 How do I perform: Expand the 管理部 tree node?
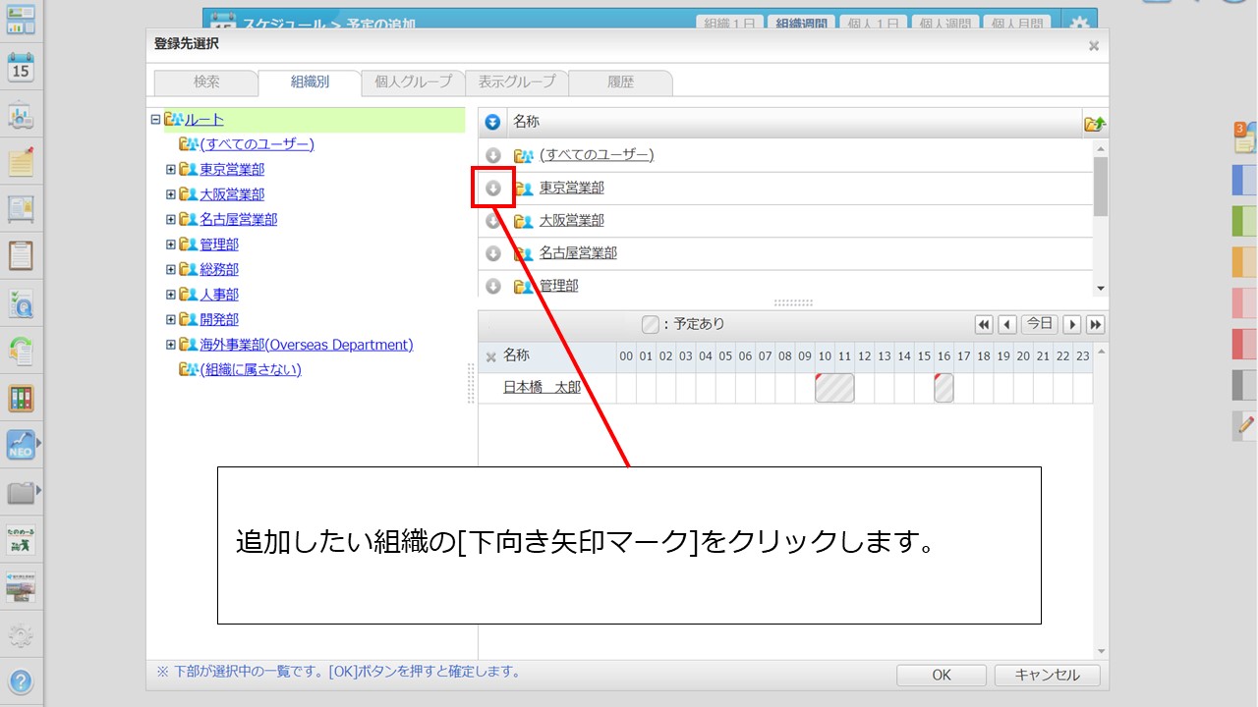(x=171, y=245)
